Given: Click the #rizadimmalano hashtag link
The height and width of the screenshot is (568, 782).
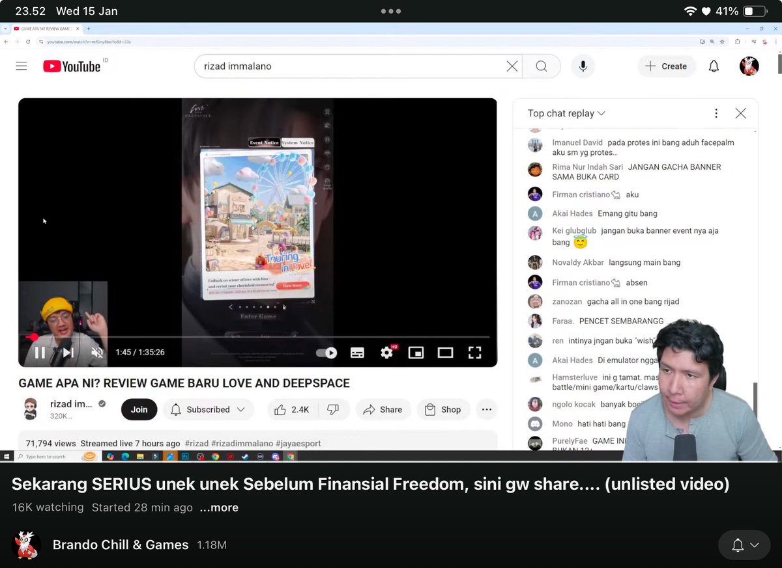Looking at the screenshot, I should click(242, 443).
